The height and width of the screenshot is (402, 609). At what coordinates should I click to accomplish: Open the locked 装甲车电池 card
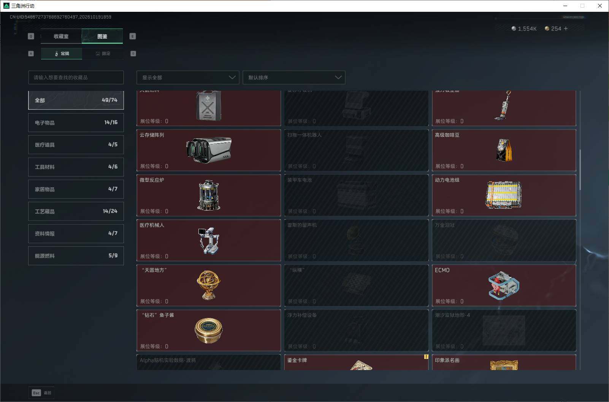pyautogui.click(x=356, y=195)
